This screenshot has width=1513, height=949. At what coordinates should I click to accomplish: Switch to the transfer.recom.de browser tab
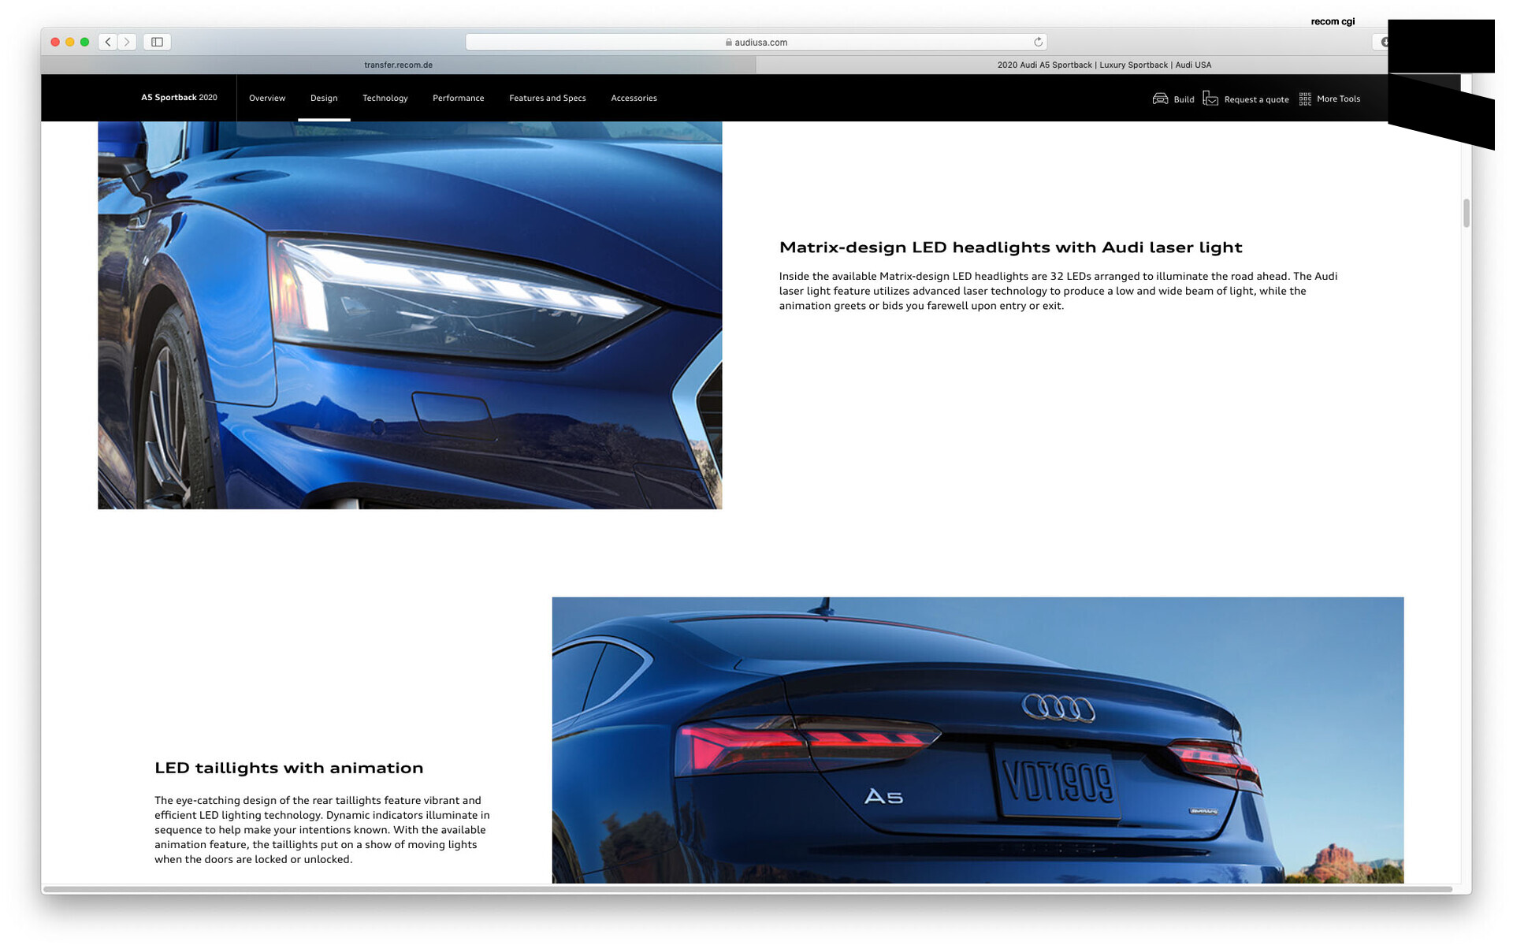[398, 65]
